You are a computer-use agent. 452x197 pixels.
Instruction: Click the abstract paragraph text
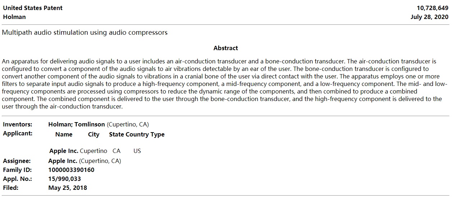tap(224, 84)
